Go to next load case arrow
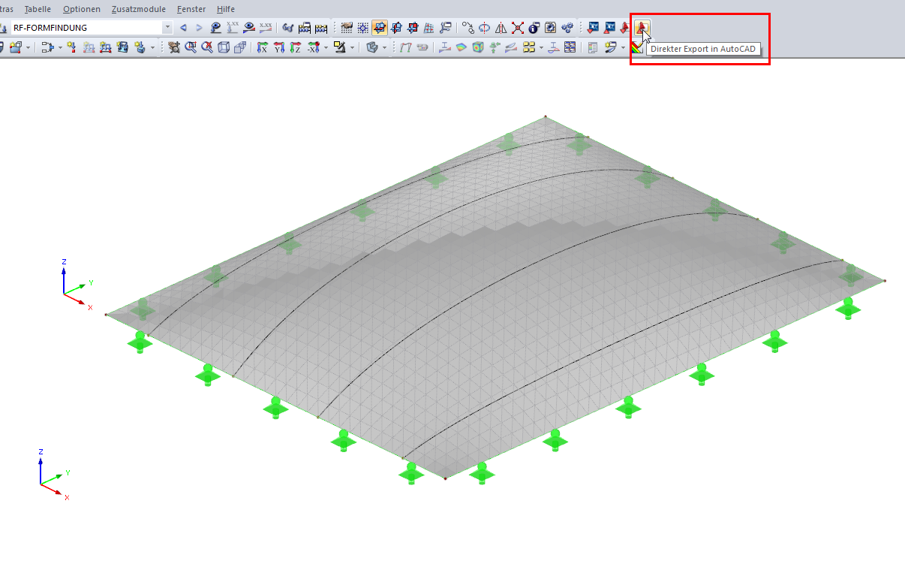905x564 pixels. 199,28
